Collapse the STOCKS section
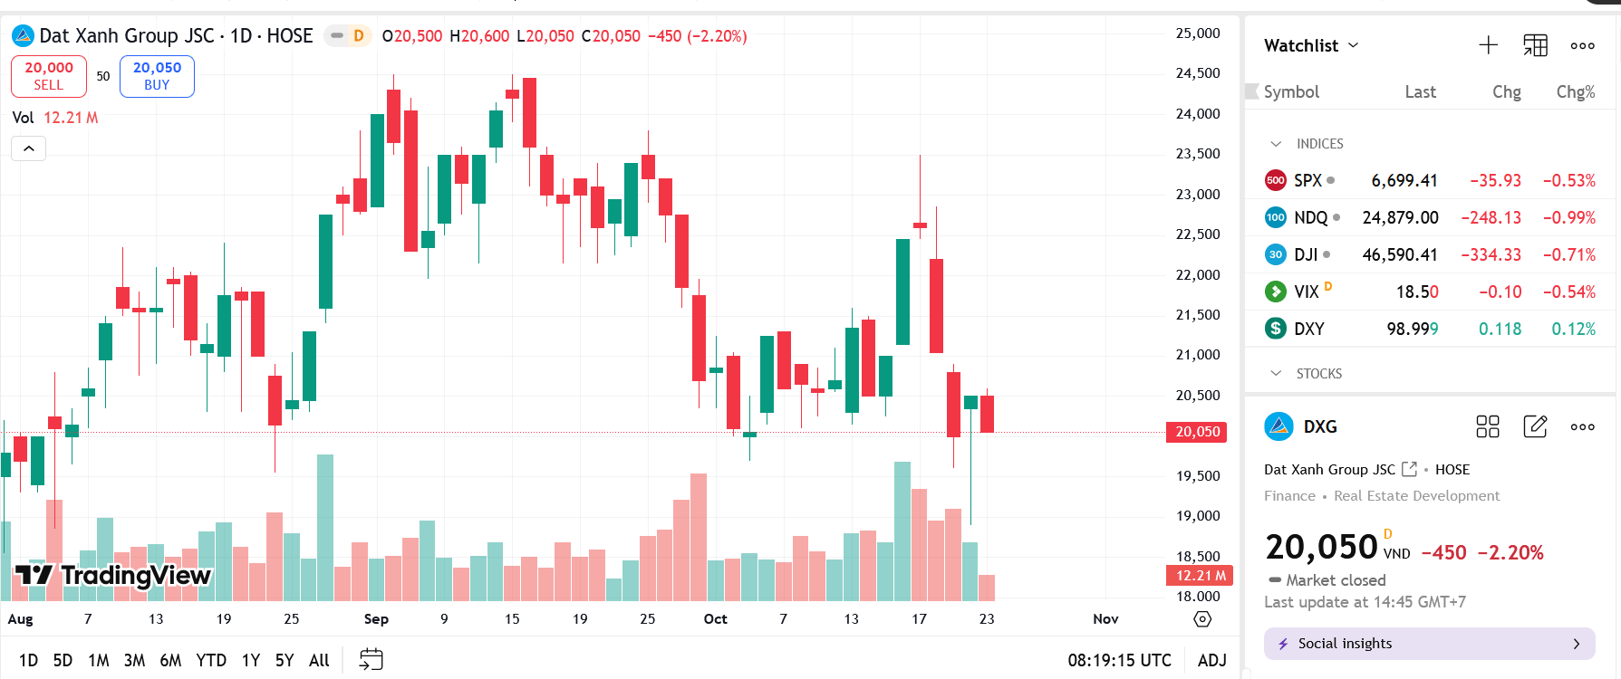This screenshot has height=679, width=1621. (1276, 373)
